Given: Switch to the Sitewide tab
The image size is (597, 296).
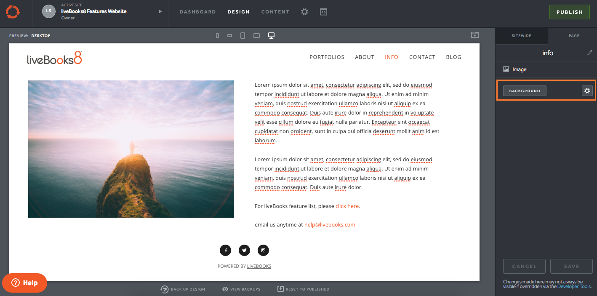Looking at the screenshot, I should (x=521, y=36).
